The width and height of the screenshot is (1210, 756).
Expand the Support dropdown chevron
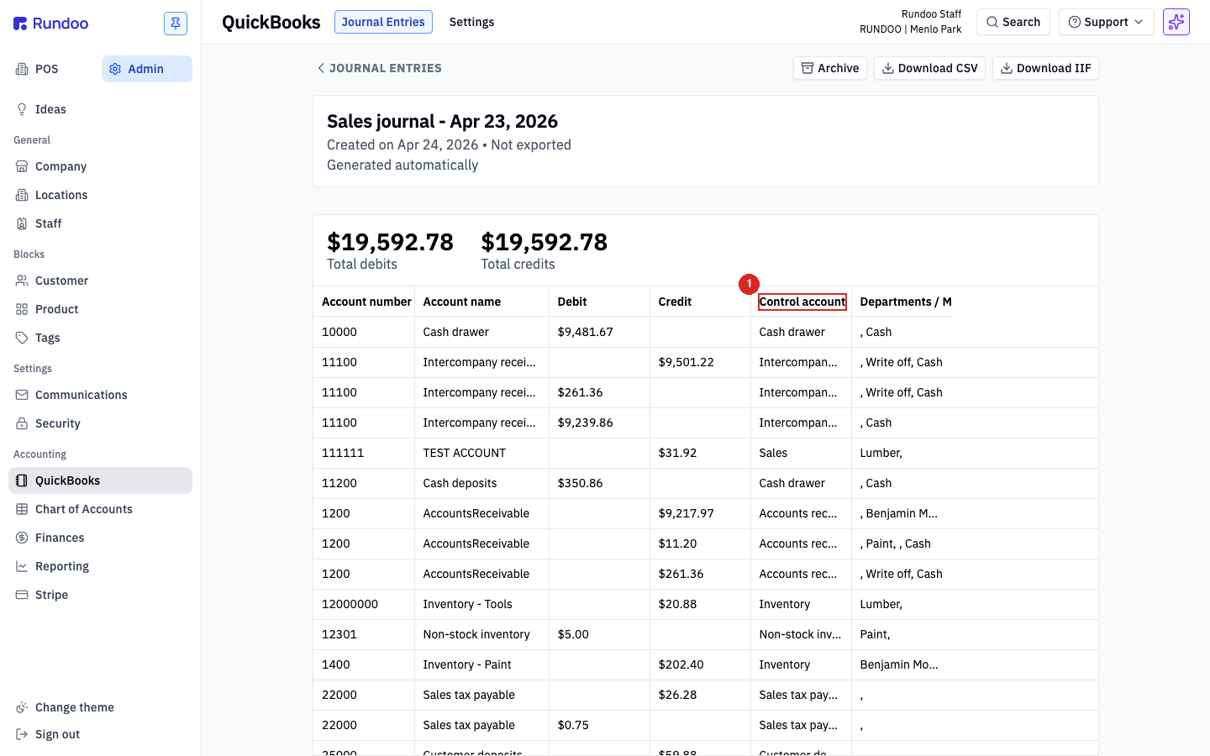pyautogui.click(x=1139, y=22)
